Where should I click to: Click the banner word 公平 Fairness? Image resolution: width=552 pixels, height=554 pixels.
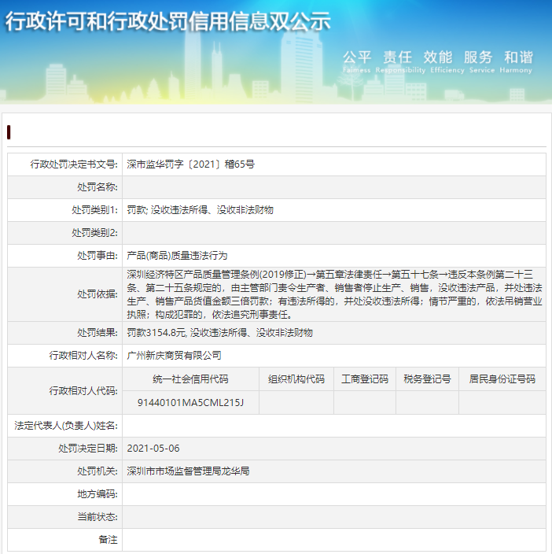point(357,61)
